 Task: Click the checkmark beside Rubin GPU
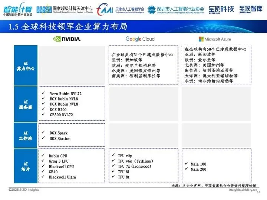(43, 155)
